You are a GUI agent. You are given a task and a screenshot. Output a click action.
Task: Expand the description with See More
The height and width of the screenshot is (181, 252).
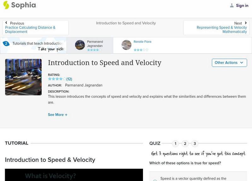(x=57, y=115)
